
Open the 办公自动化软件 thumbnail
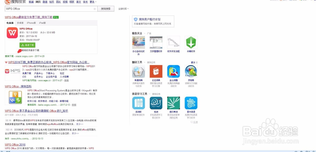[138, 42]
